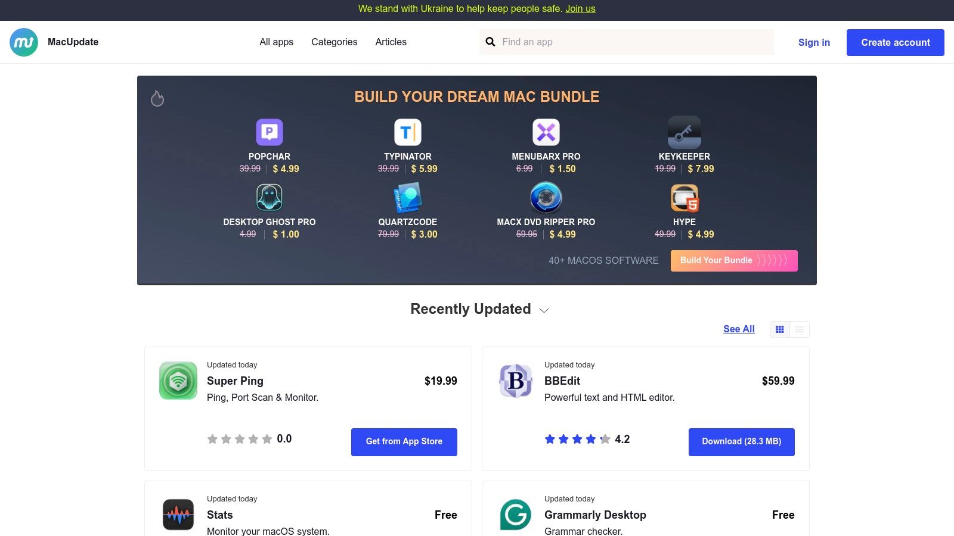This screenshot has height=536, width=954.
Task: Open the Categories menu
Action: pyautogui.click(x=334, y=42)
